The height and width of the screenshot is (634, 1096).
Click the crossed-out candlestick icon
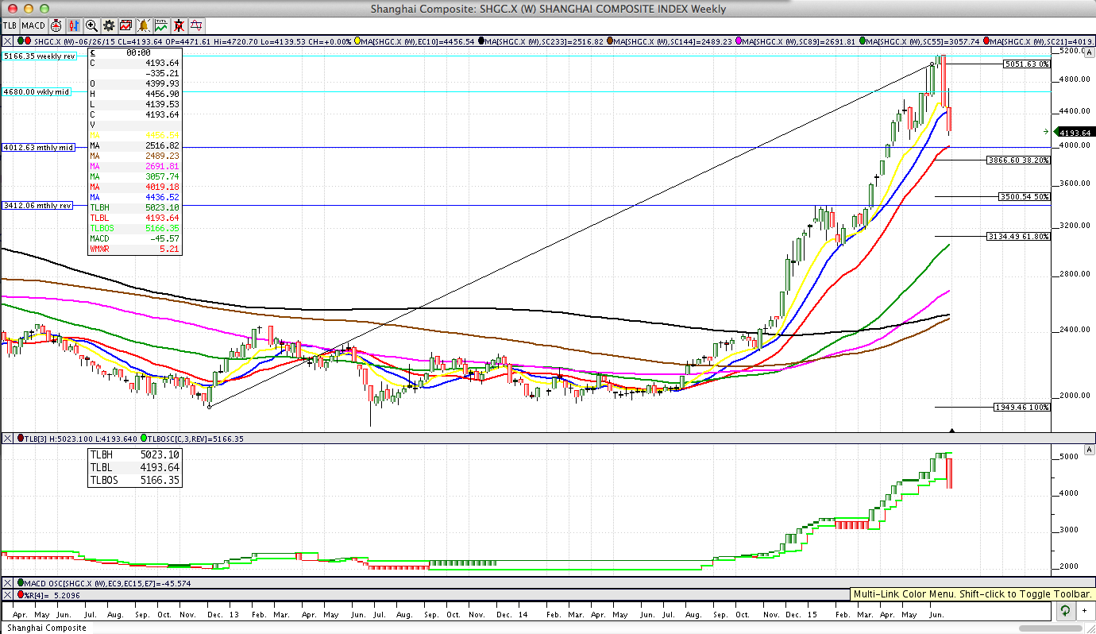[x=179, y=25]
